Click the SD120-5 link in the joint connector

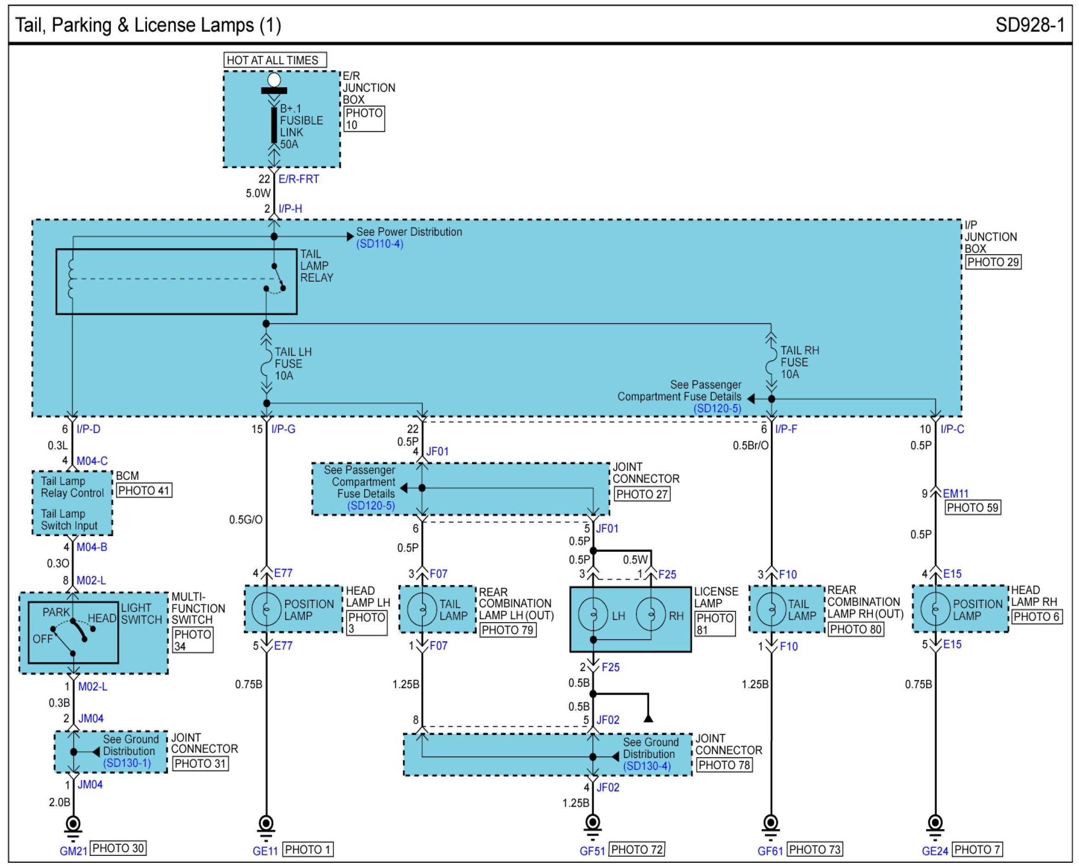coord(371,506)
